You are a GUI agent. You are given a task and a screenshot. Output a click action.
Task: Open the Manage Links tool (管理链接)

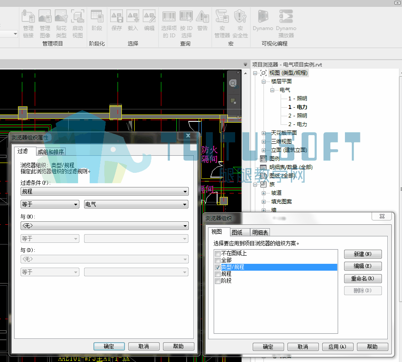28,24
